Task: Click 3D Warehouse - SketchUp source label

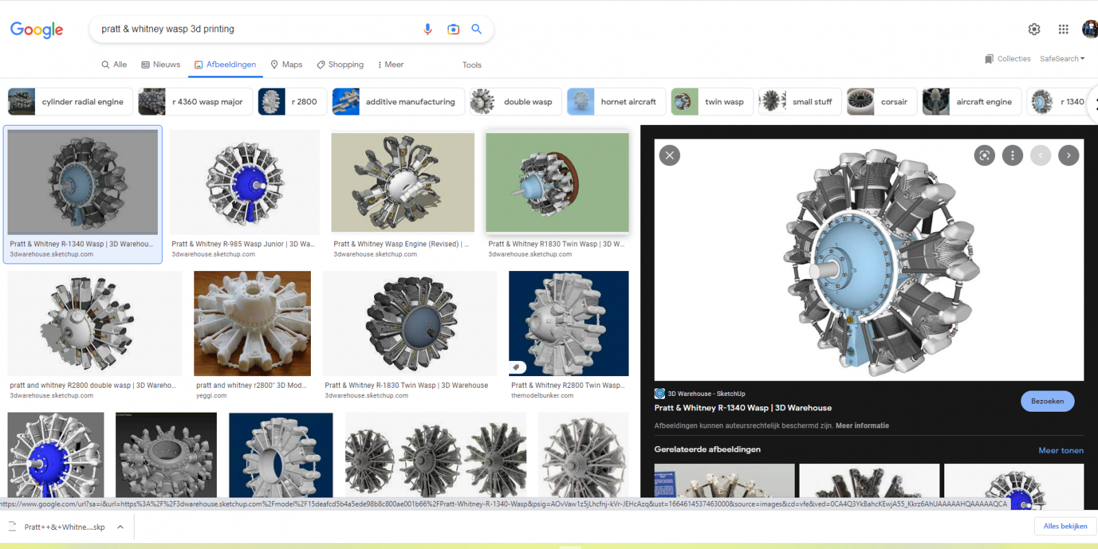Action: [x=706, y=394]
